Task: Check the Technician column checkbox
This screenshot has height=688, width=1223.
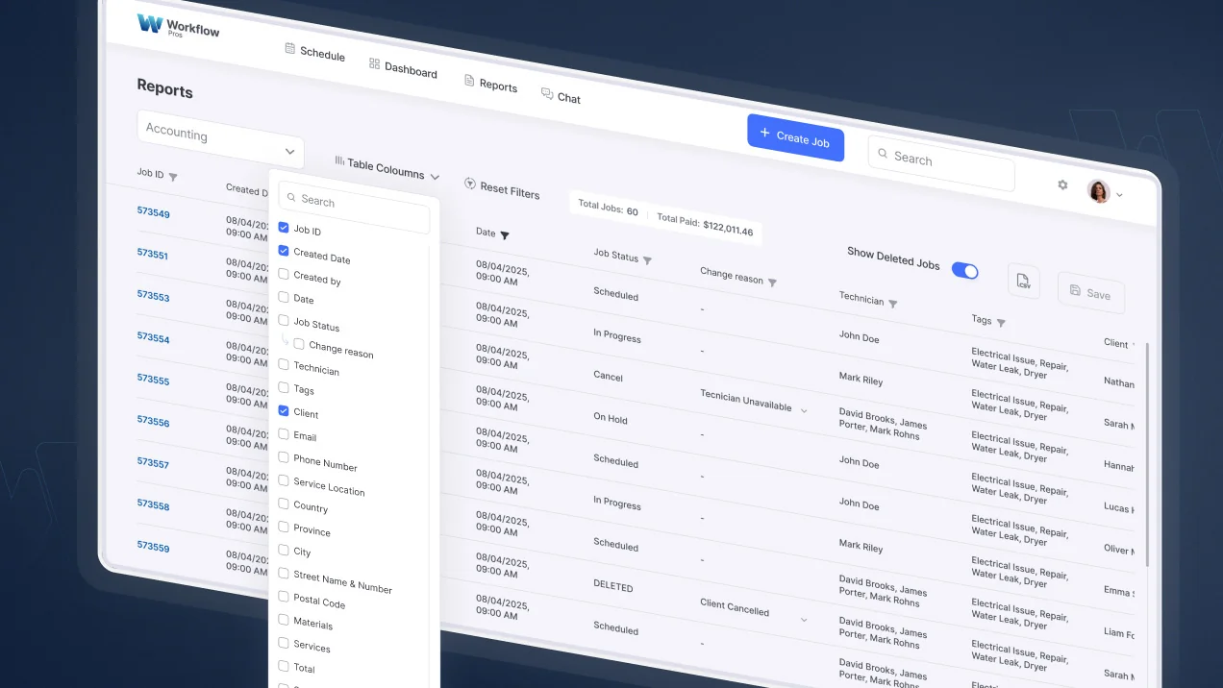Action: pyautogui.click(x=284, y=364)
